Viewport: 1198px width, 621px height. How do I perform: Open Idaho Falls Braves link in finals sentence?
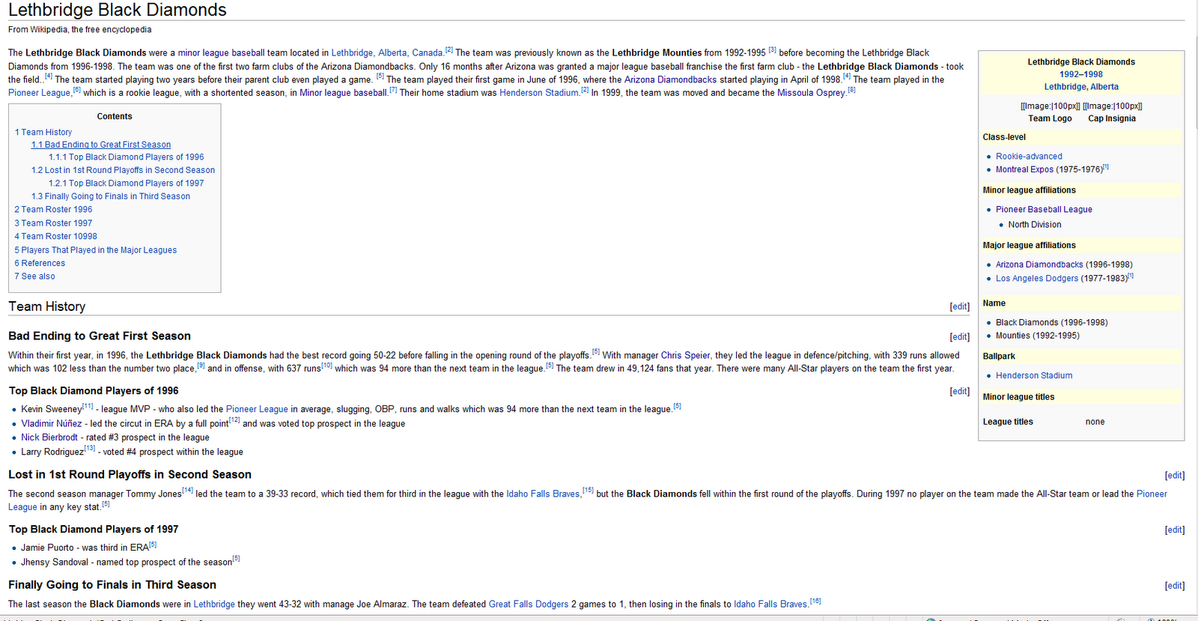point(770,605)
